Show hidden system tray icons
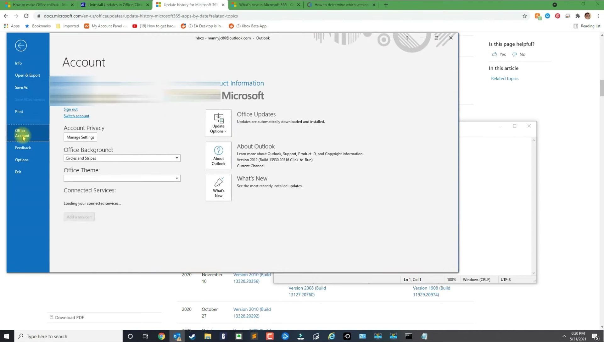 pyautogui.click(x=564, y=336)
